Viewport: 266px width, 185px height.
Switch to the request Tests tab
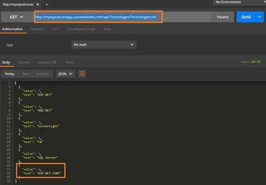(x=107, y=29)
